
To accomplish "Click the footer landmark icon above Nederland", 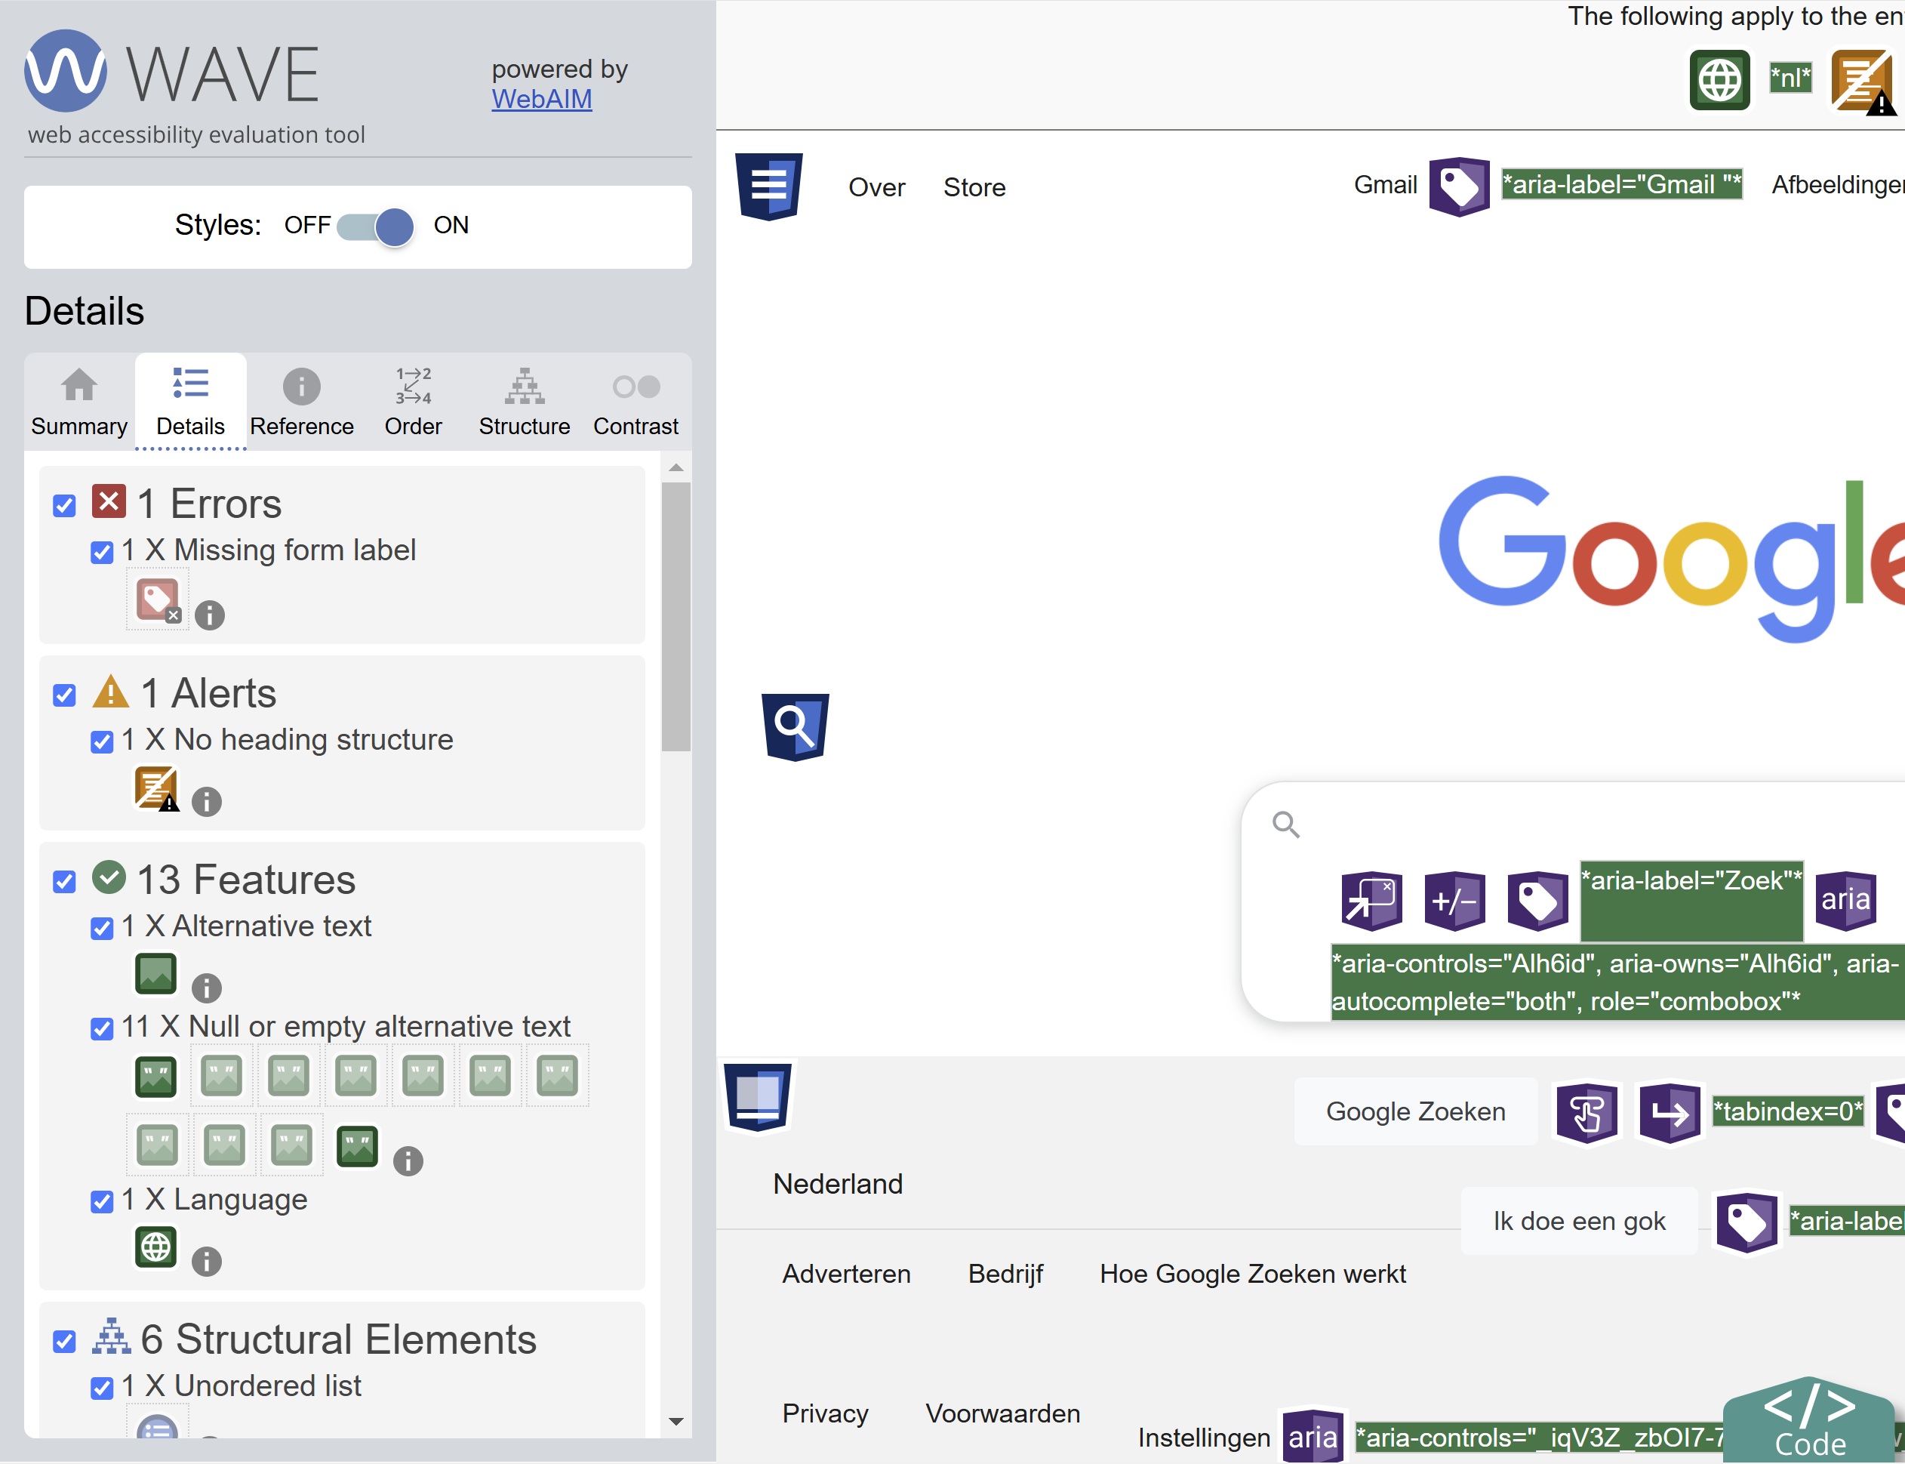I will (x=758, y=1097).
